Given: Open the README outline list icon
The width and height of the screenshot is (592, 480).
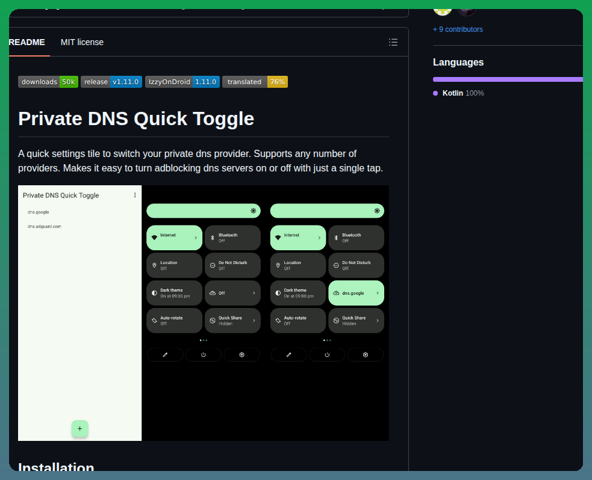Looking at the screenshot, I should click(x=393, y=42).
